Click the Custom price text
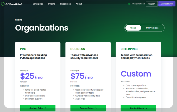 pos(136,74)
